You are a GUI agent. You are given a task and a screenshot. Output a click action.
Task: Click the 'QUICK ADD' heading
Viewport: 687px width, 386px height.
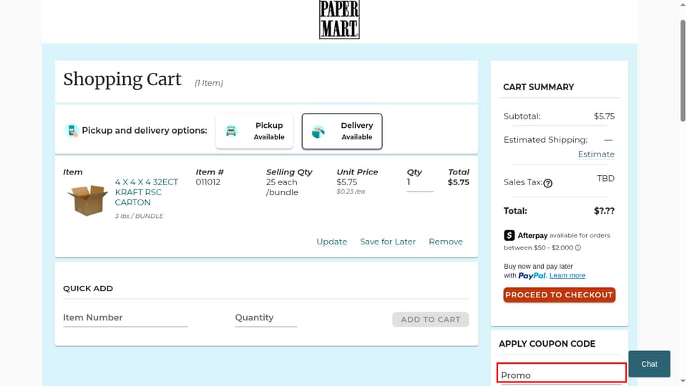88,288
